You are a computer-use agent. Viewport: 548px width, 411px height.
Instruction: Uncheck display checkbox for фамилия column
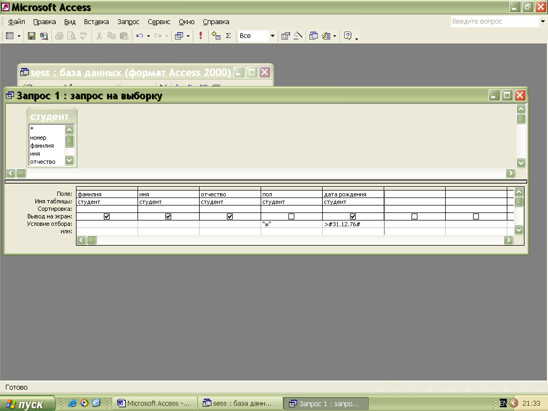pos(107,217)
